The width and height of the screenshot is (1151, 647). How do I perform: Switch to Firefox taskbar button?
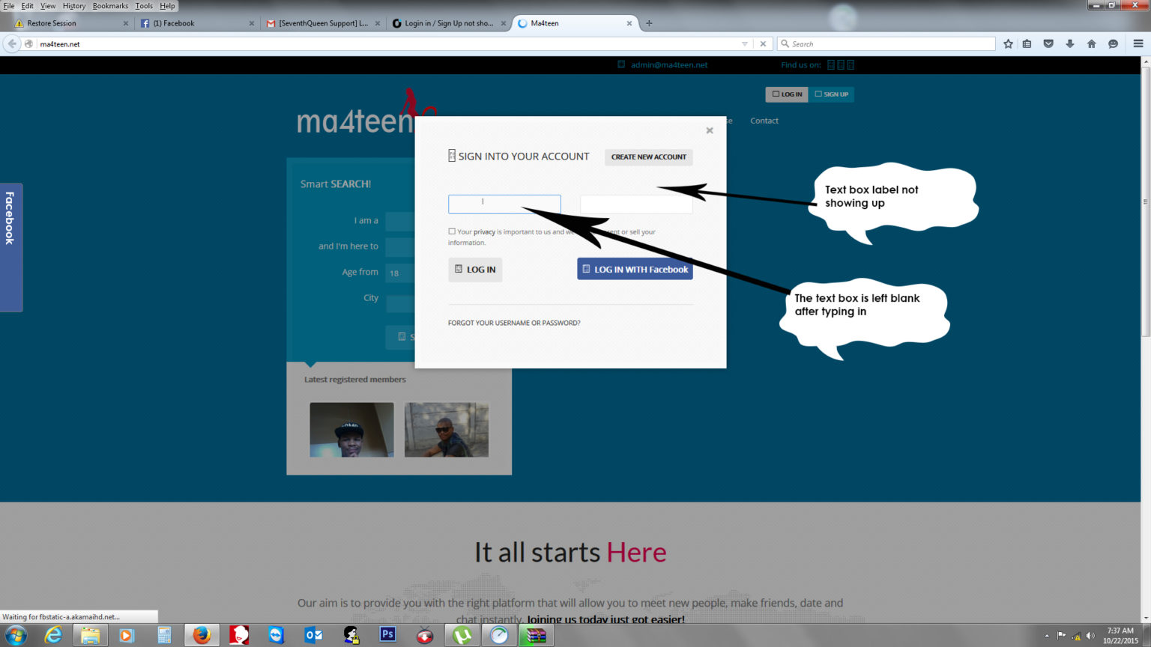click(202, 635)
